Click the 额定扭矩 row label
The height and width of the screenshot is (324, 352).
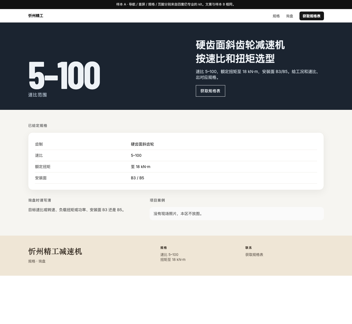coord(43,167)
